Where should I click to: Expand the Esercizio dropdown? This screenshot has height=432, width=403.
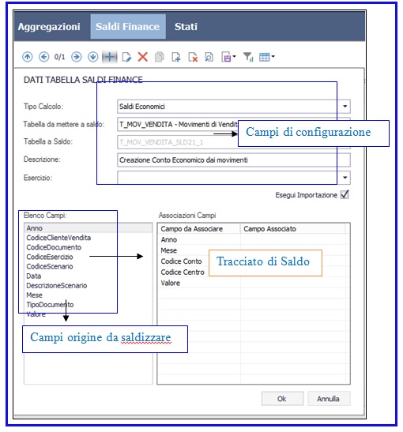point(345,178)
